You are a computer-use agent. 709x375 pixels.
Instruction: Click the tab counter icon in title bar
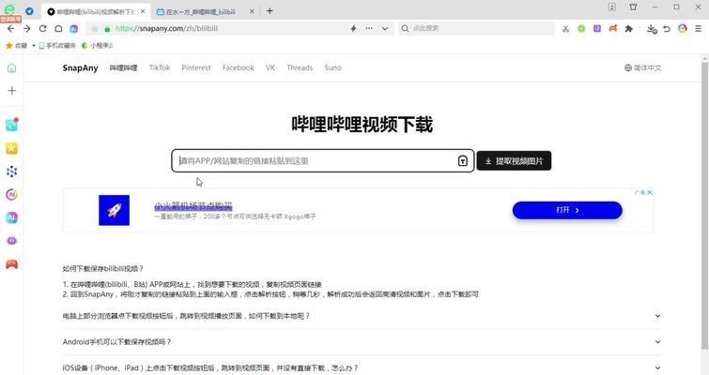point(611,7)
